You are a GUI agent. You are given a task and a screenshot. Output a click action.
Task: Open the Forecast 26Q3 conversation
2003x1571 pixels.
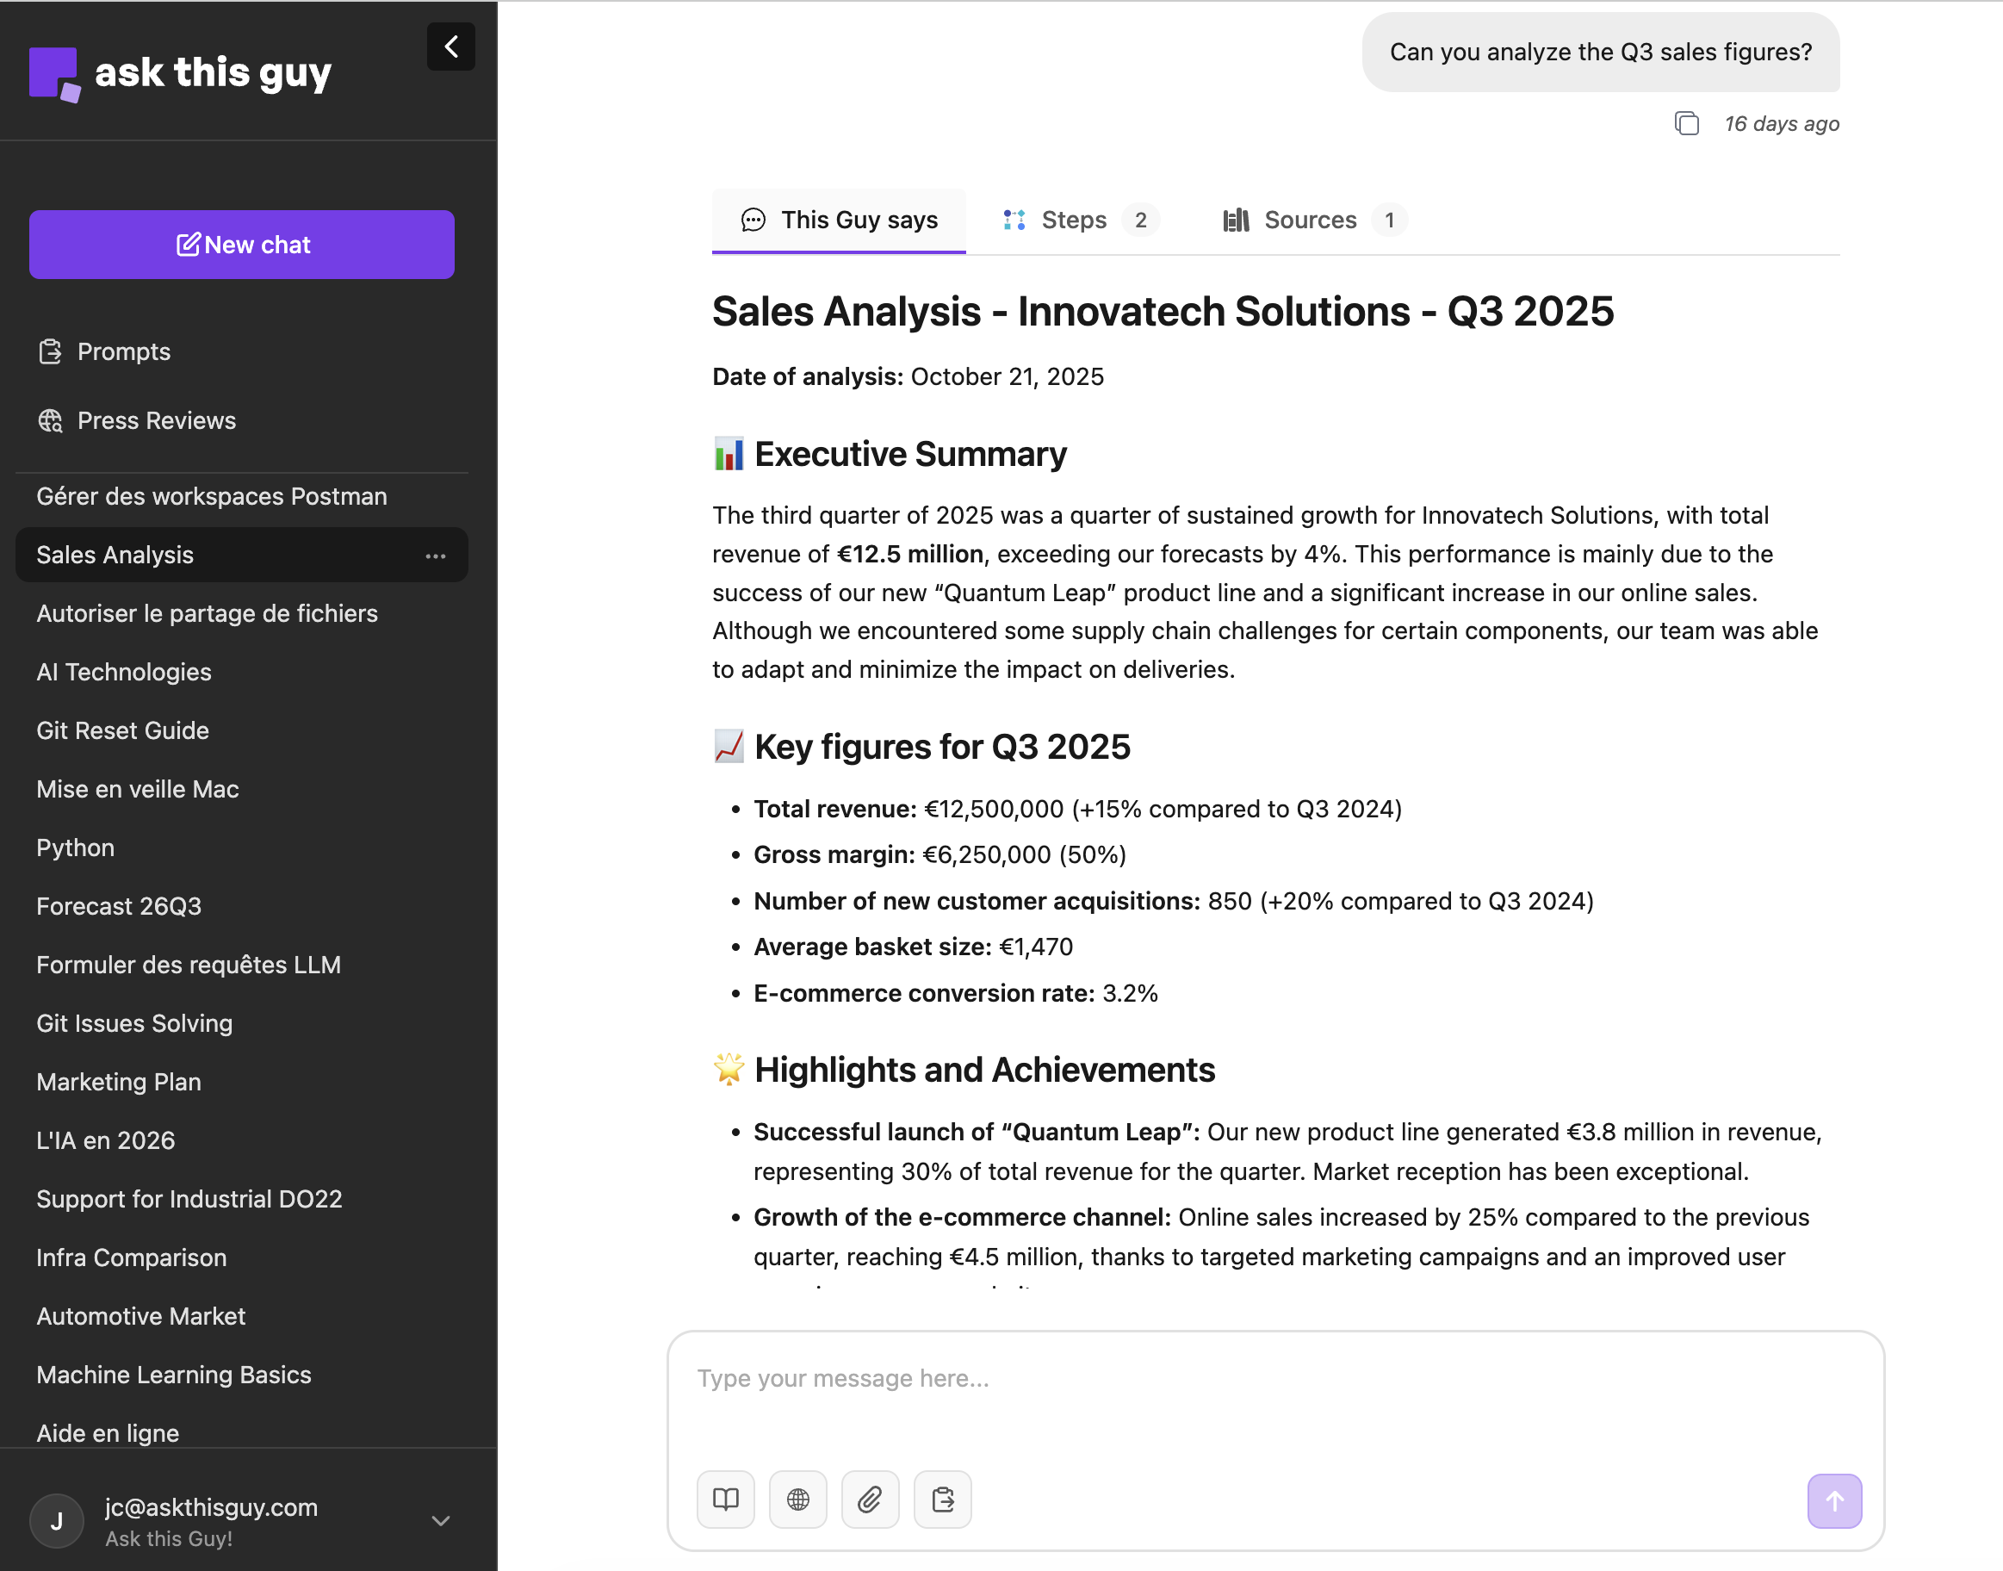119,906
